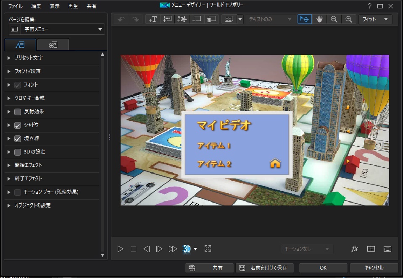Click the fx effects icon
Screen dimensions: 403x278
tap(354, 249)
